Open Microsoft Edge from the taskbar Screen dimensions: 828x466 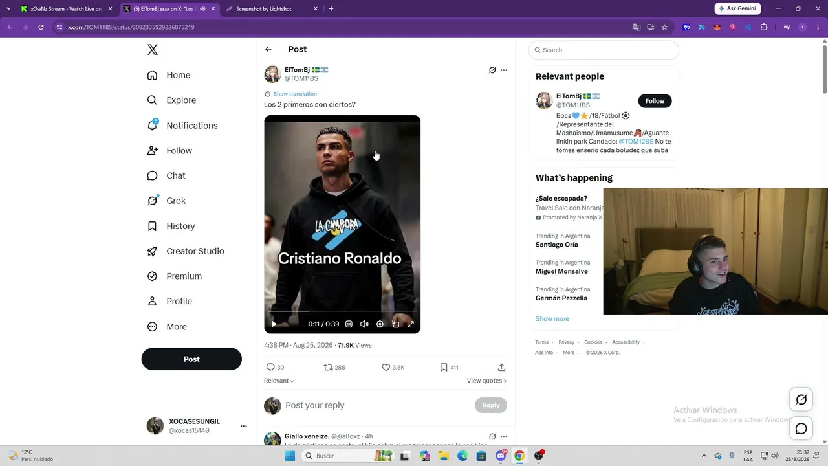coord(463,456)
